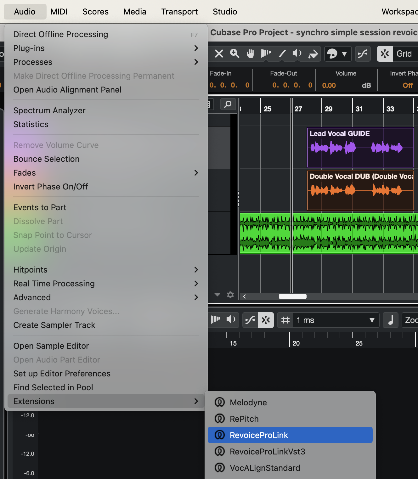Toggle Invert Phase On/Off
The image size is (418, 479).
coord(51,187)
